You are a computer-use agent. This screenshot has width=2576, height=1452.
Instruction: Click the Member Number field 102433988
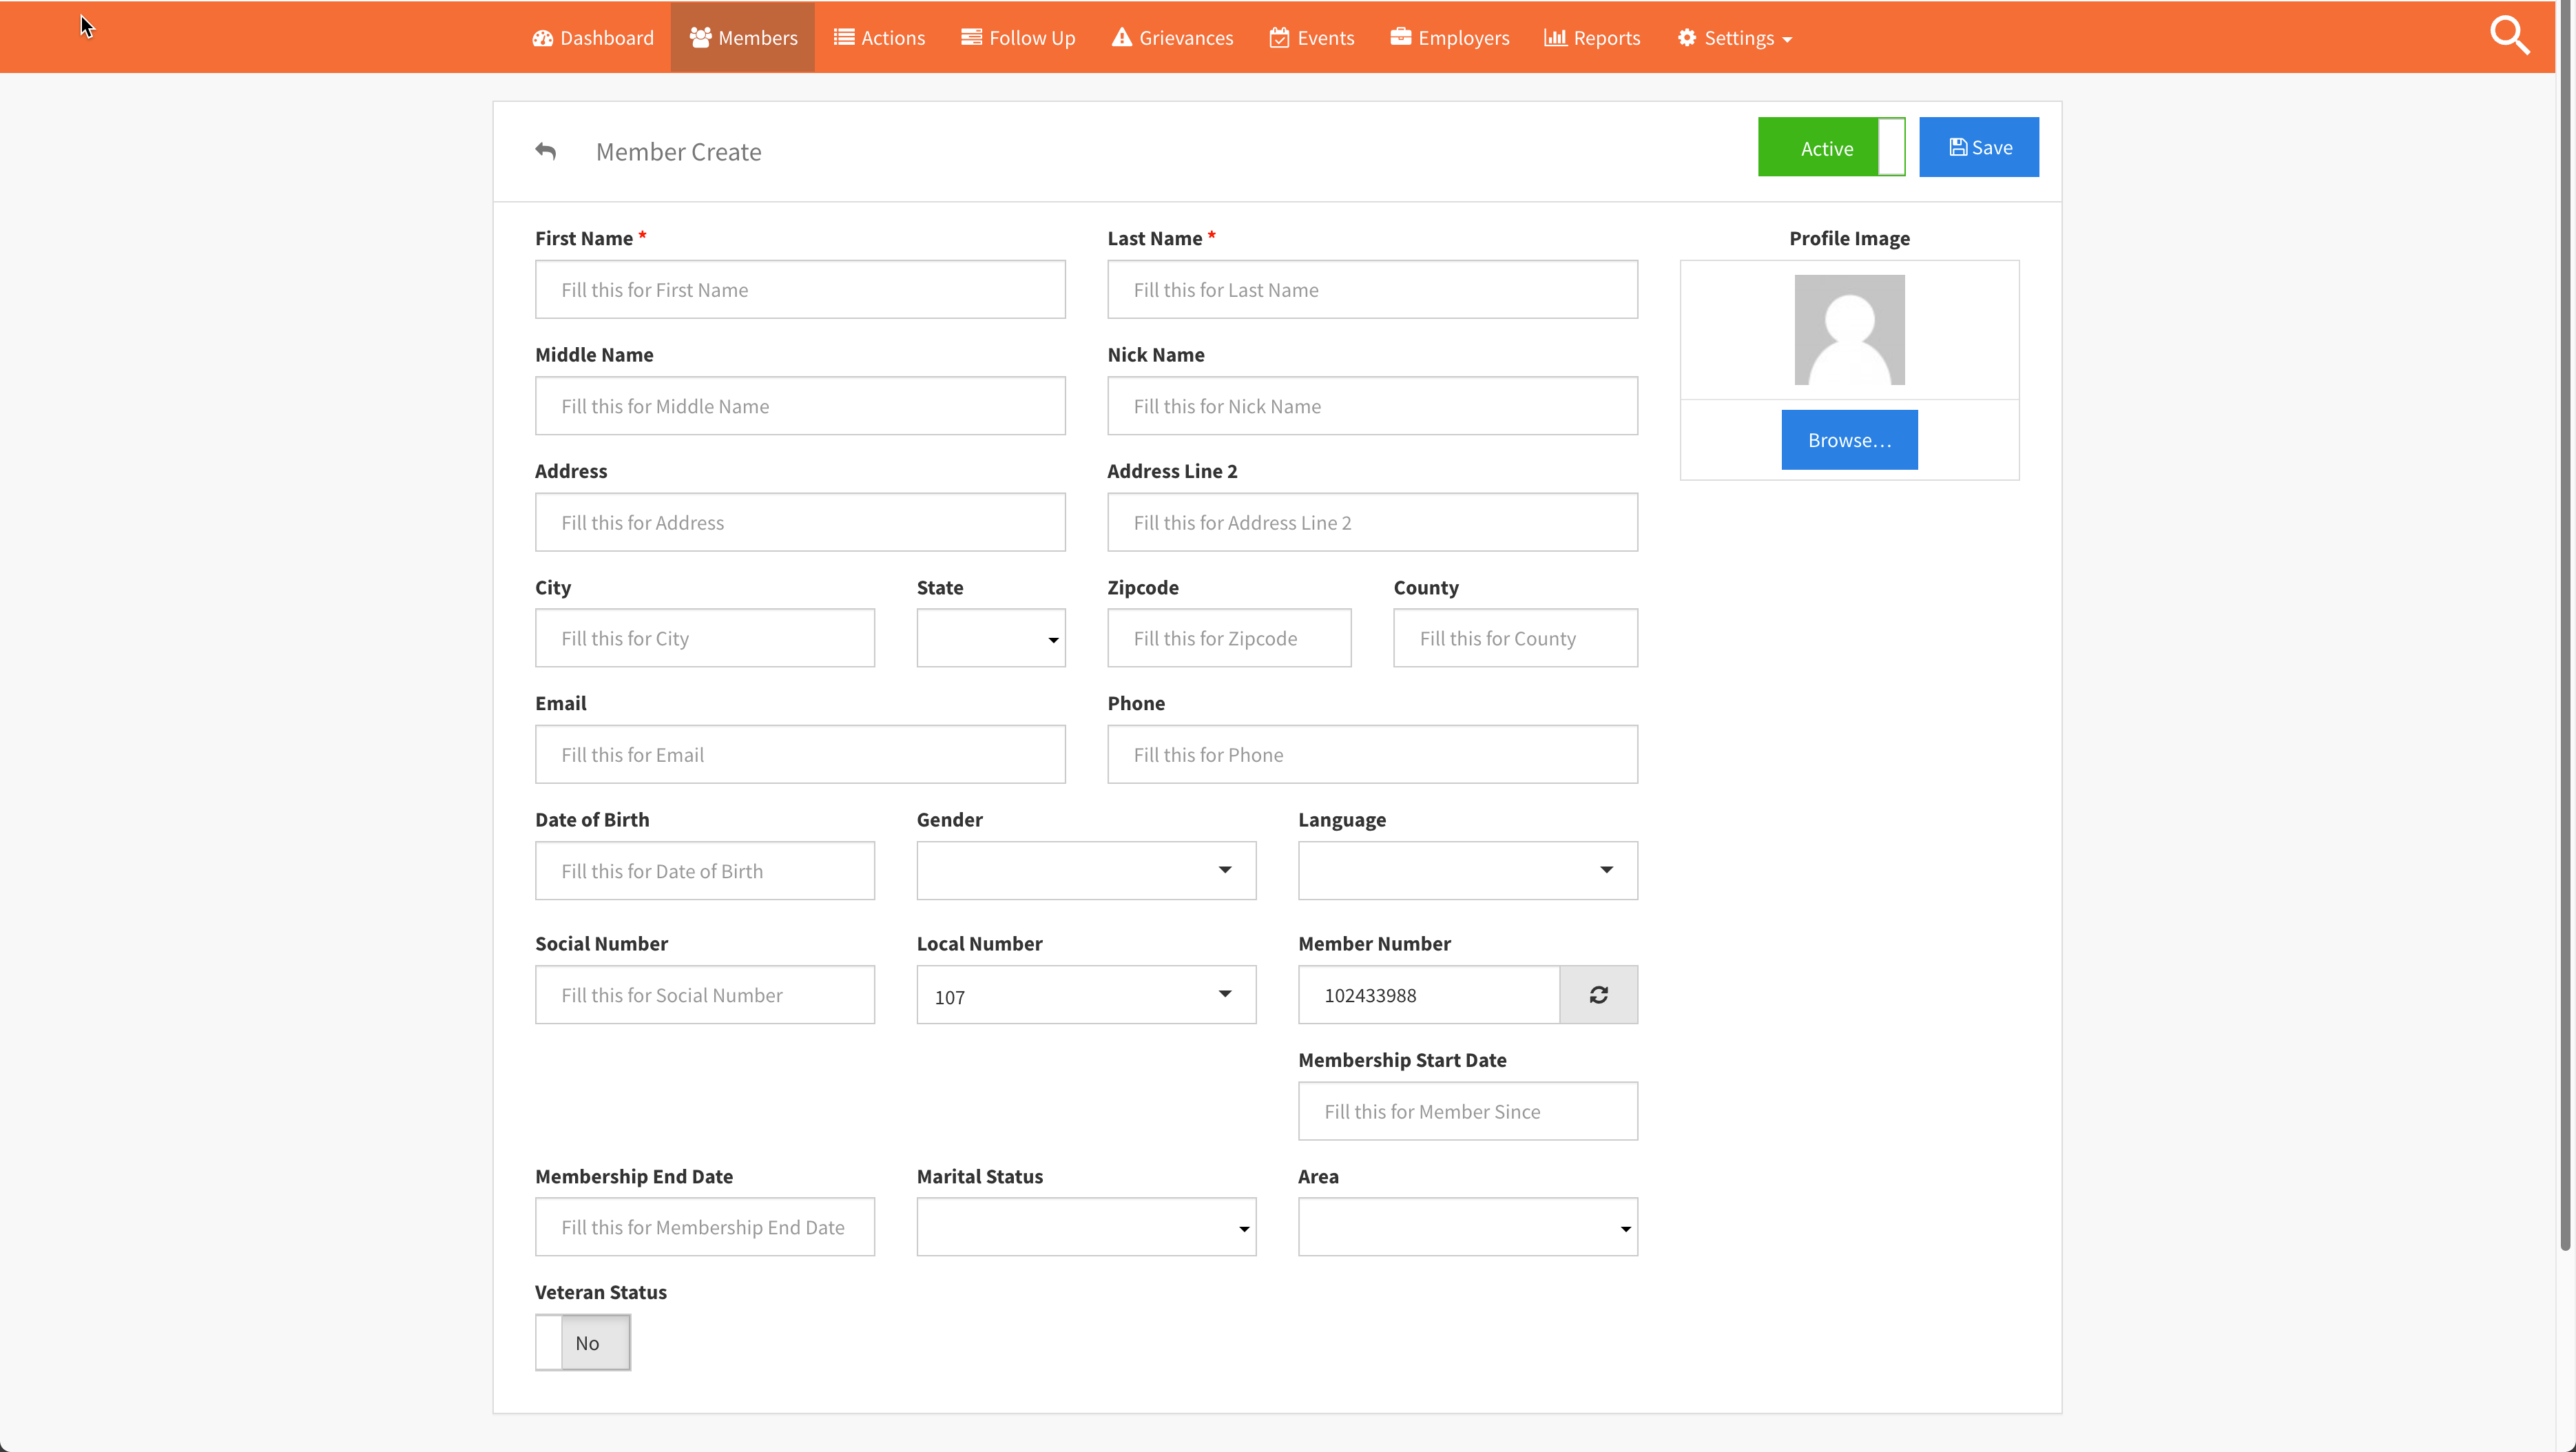click(1429, 994)
